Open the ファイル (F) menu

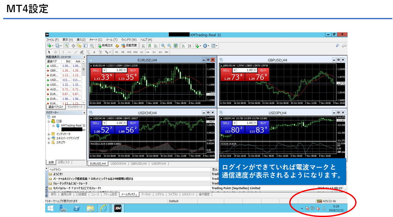[53, 40]
